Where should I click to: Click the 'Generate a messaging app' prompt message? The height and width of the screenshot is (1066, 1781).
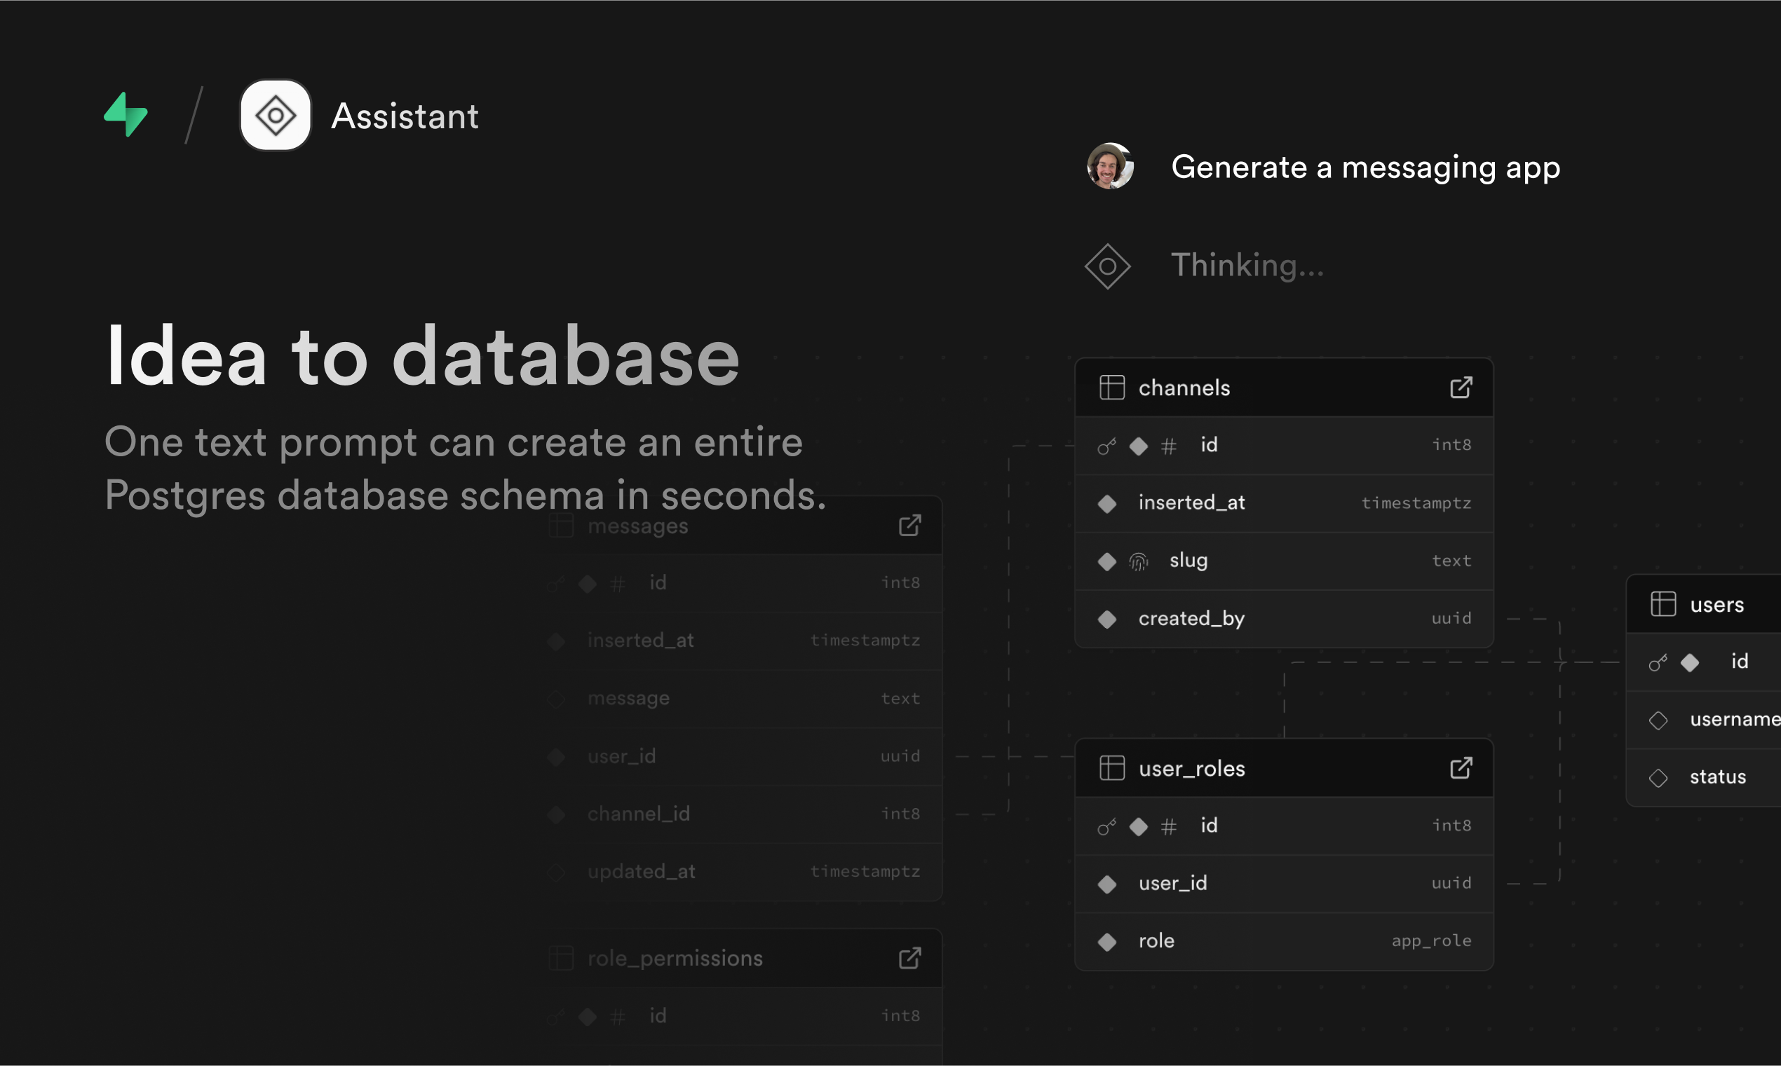click(x=1365, y=168)
